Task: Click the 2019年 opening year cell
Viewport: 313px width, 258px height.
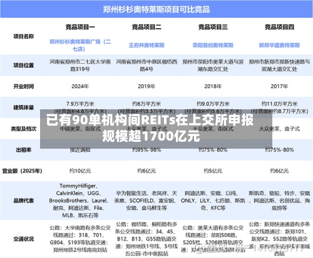Action: [x=146, y=86]
